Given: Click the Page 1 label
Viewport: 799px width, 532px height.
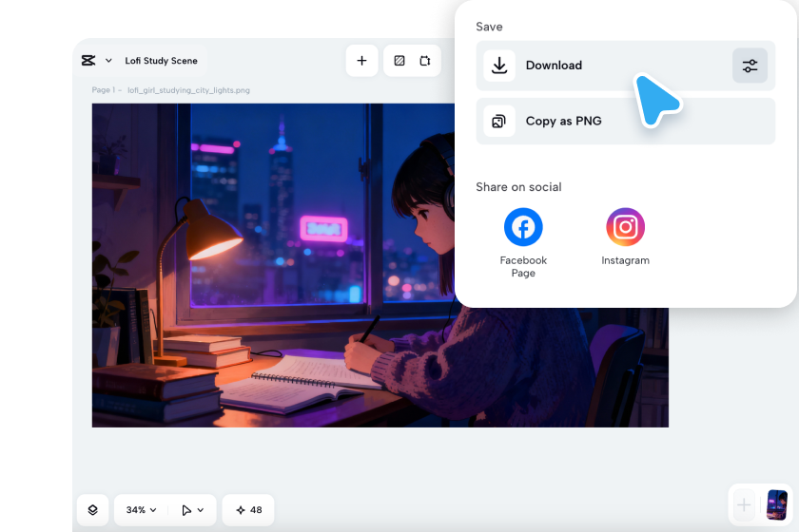Looking at the screenshot, I should coord(104,90).
